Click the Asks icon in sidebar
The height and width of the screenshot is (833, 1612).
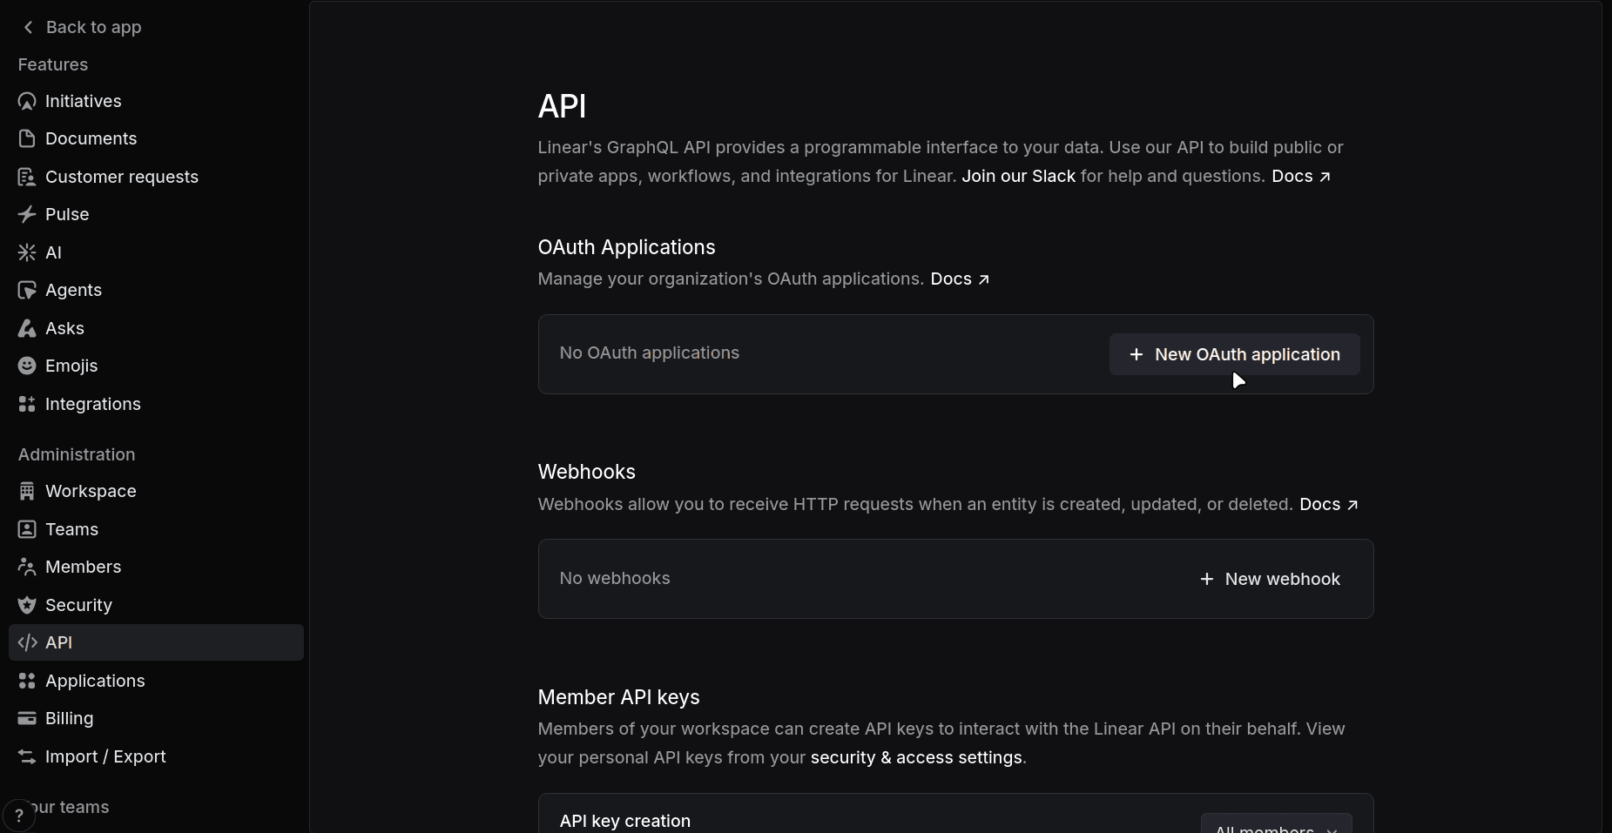27,328
